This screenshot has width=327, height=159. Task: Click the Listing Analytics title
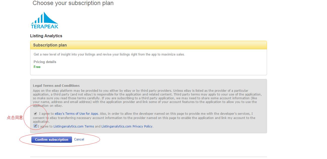pos(46,36)
